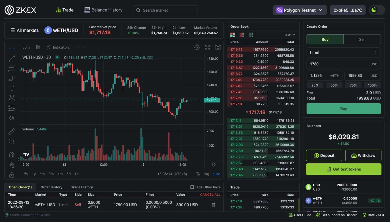Check the Hide Other Pairs checkbox

coord(192,187)
